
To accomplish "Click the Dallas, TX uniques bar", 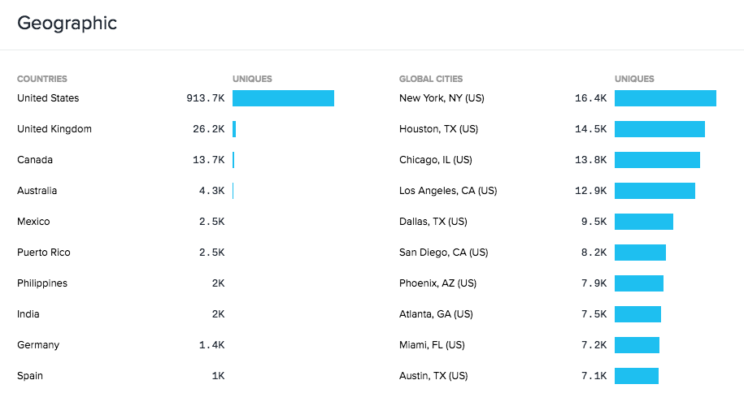I will [x=644, y=222].
